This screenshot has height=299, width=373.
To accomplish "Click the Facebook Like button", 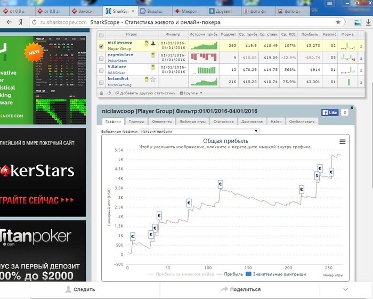I will click(x=330, y=112).
